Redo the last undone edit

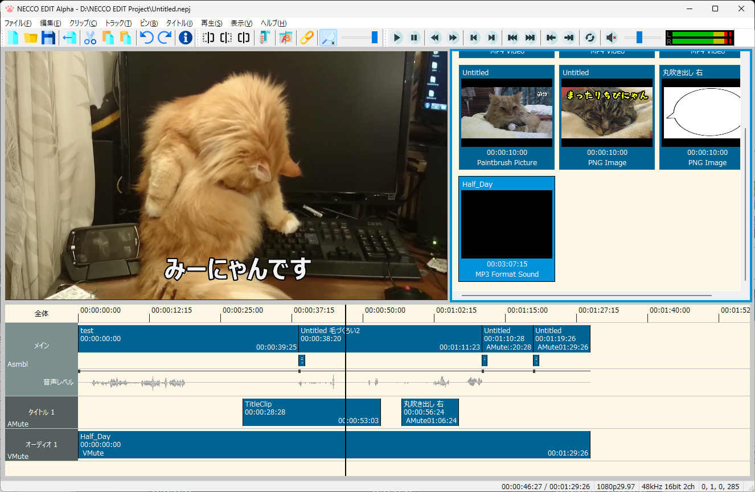(165, 38)
